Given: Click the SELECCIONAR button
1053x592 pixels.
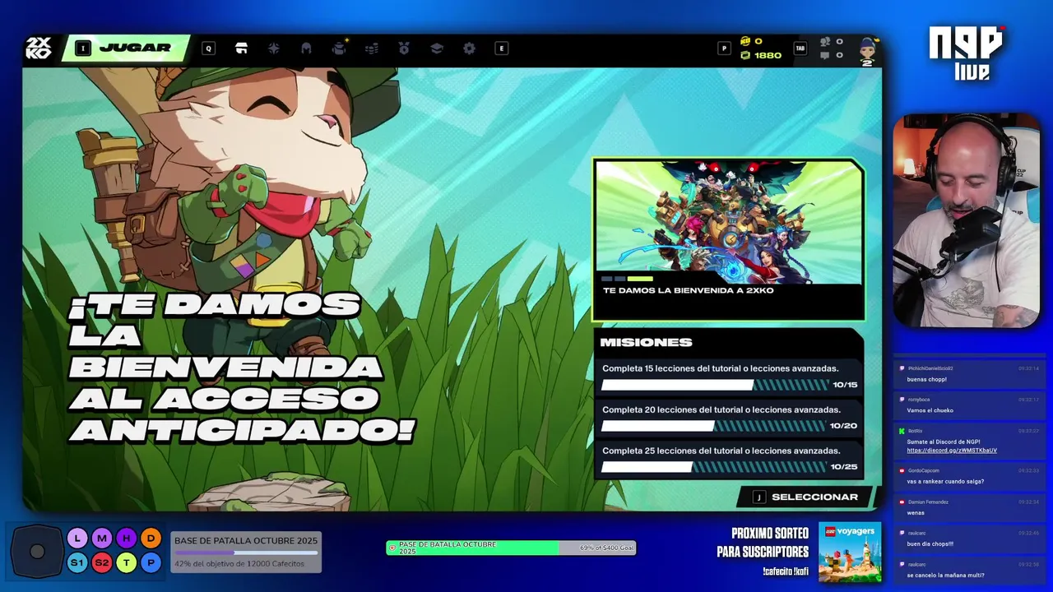Looking at the screenshot, I should (x=804, y=497).
